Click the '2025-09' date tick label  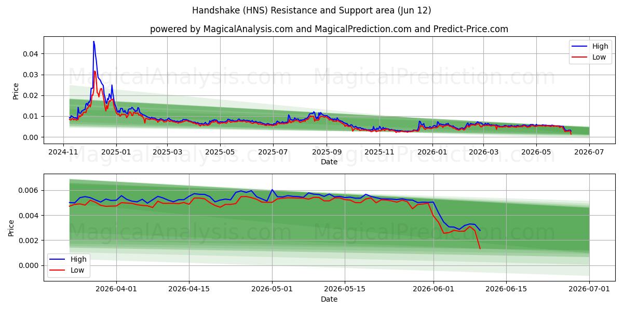327,152
